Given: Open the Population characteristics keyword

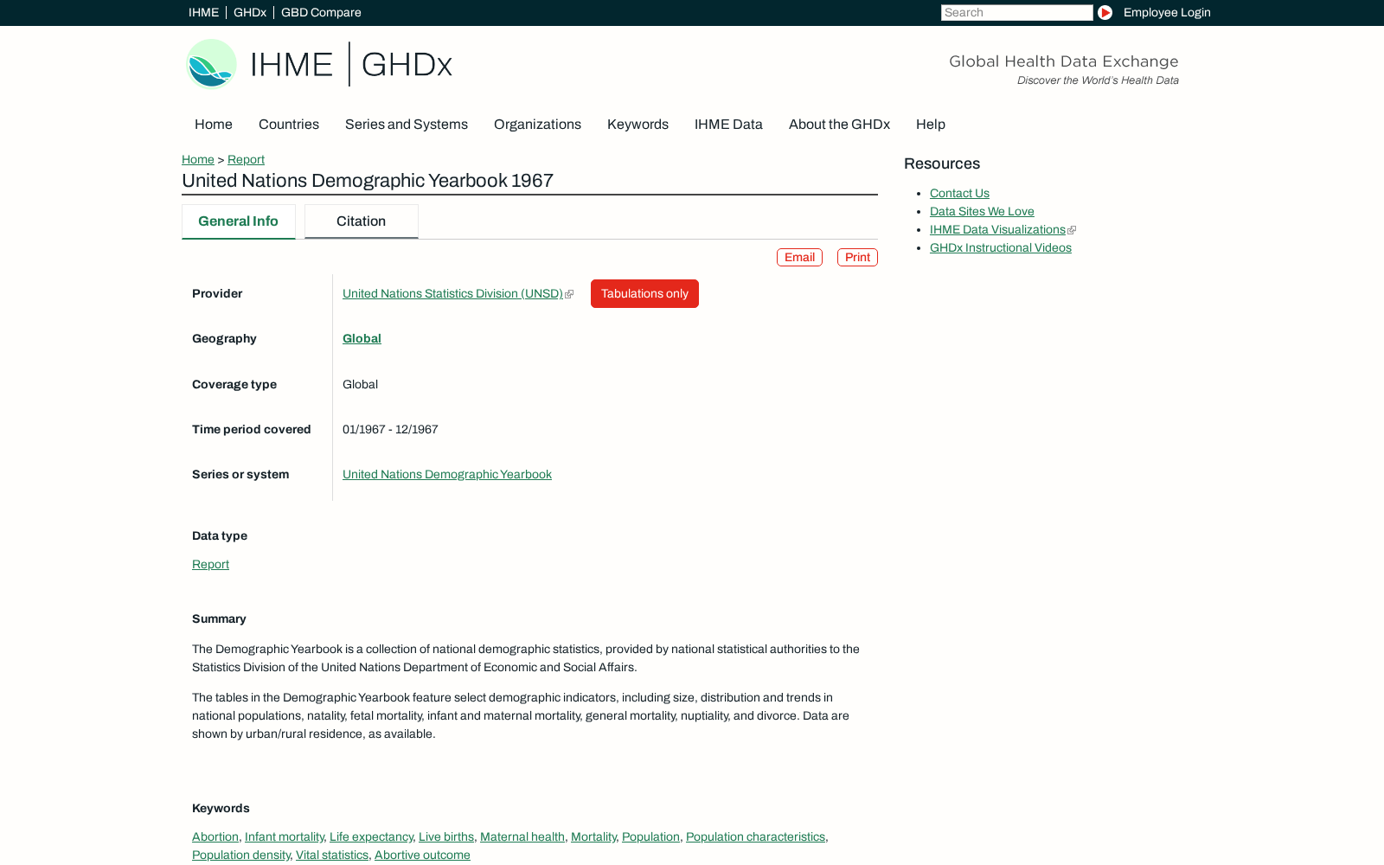Looking at the screenshot, I should pyautogui.click(x=755, y=837).
